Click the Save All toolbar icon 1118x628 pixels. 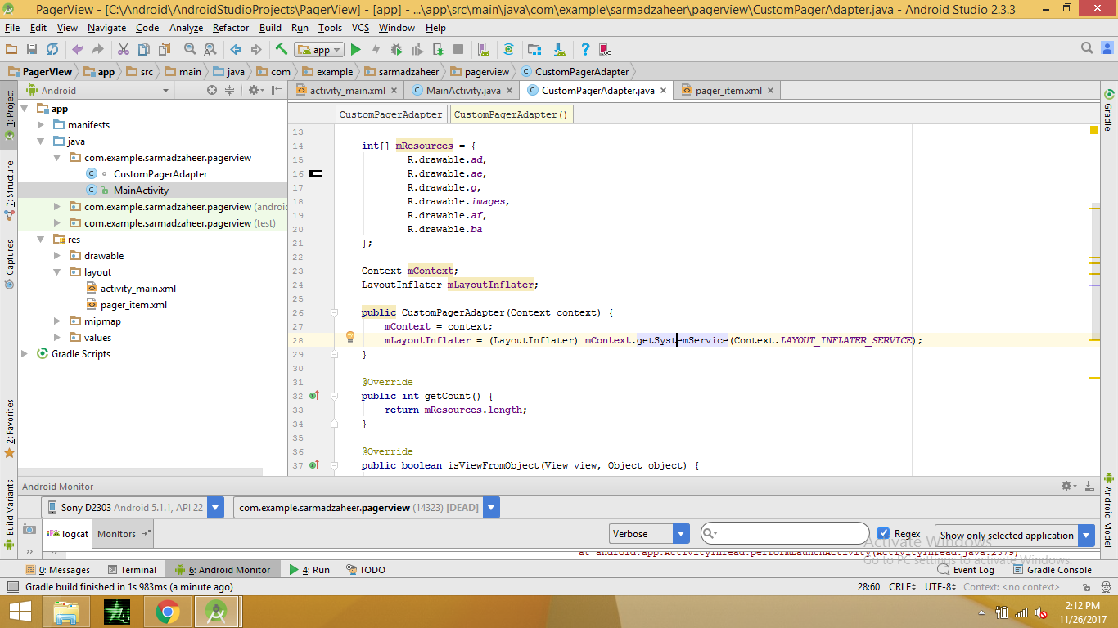(x=32, y=50)
